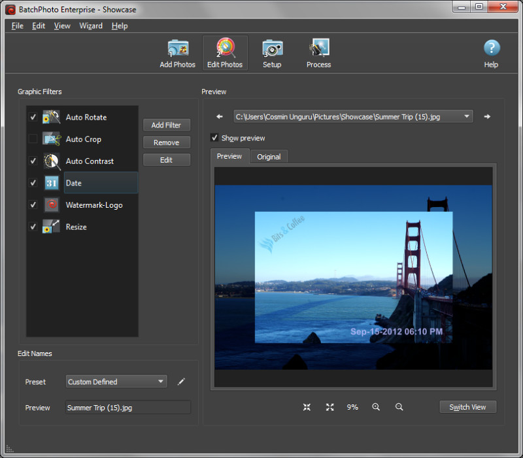Select the Edit Photos step icon
The width and height of the screenshot is (523, 458).
point(226,48)
